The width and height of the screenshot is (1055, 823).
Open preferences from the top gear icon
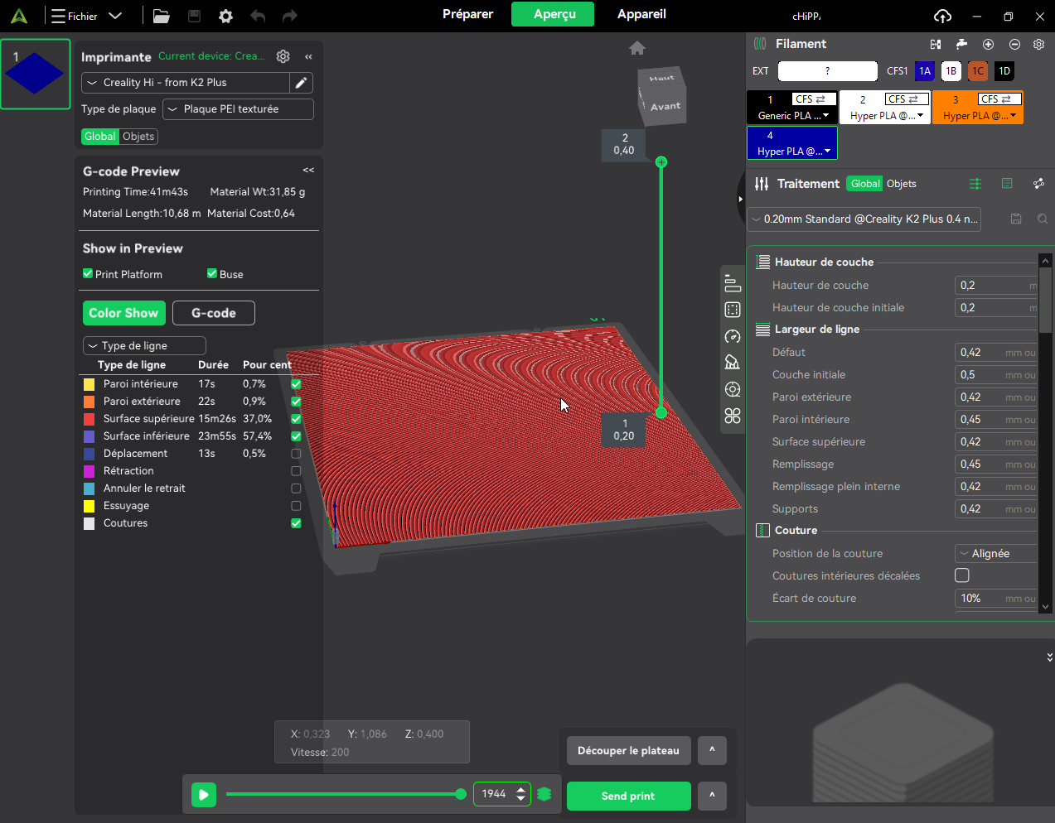[225, 16]
